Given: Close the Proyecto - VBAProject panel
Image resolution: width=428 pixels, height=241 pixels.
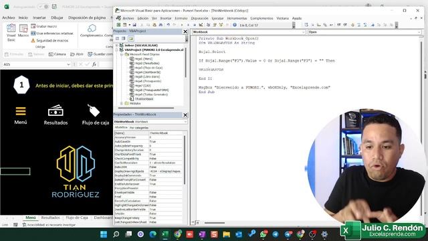Looking at the screenshot, I should [x=185, y=31].
